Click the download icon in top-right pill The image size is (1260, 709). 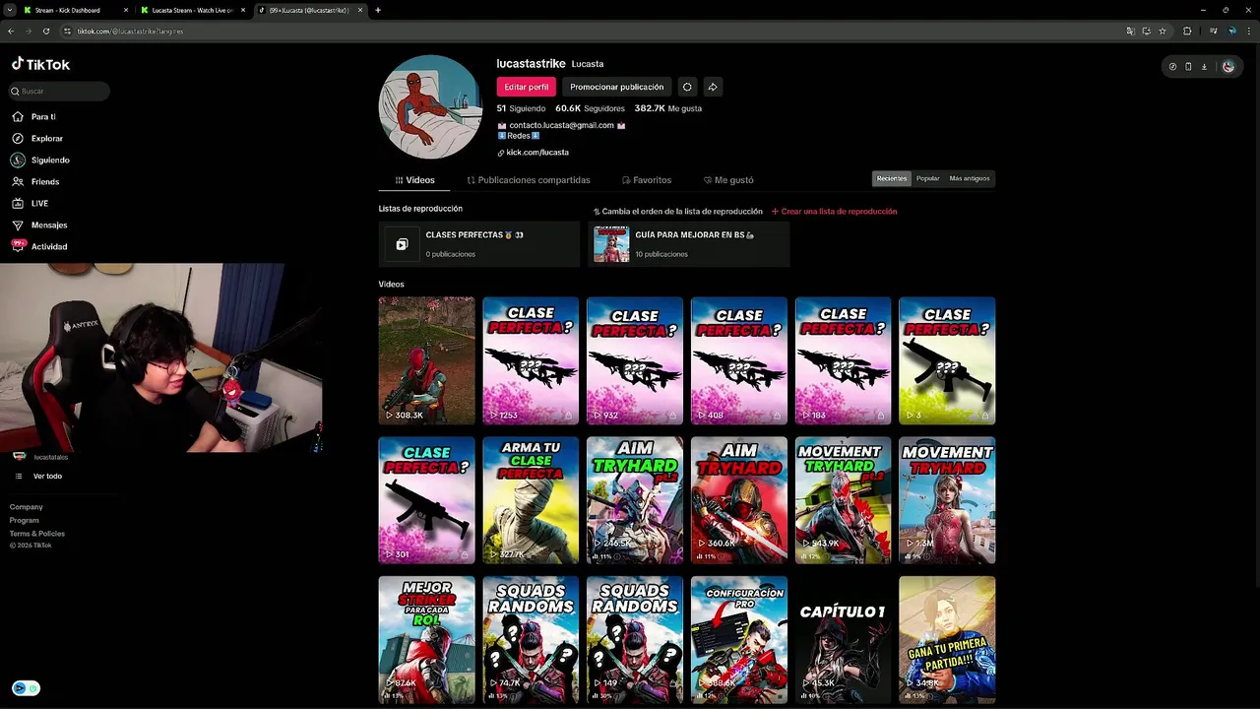[x=1204, y=67]
